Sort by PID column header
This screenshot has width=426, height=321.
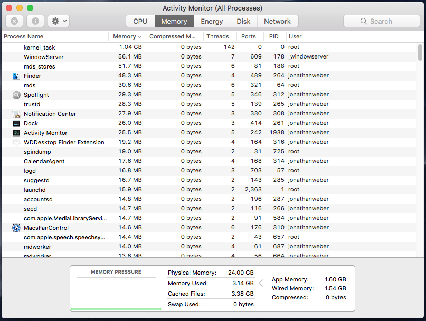[274, 36]
